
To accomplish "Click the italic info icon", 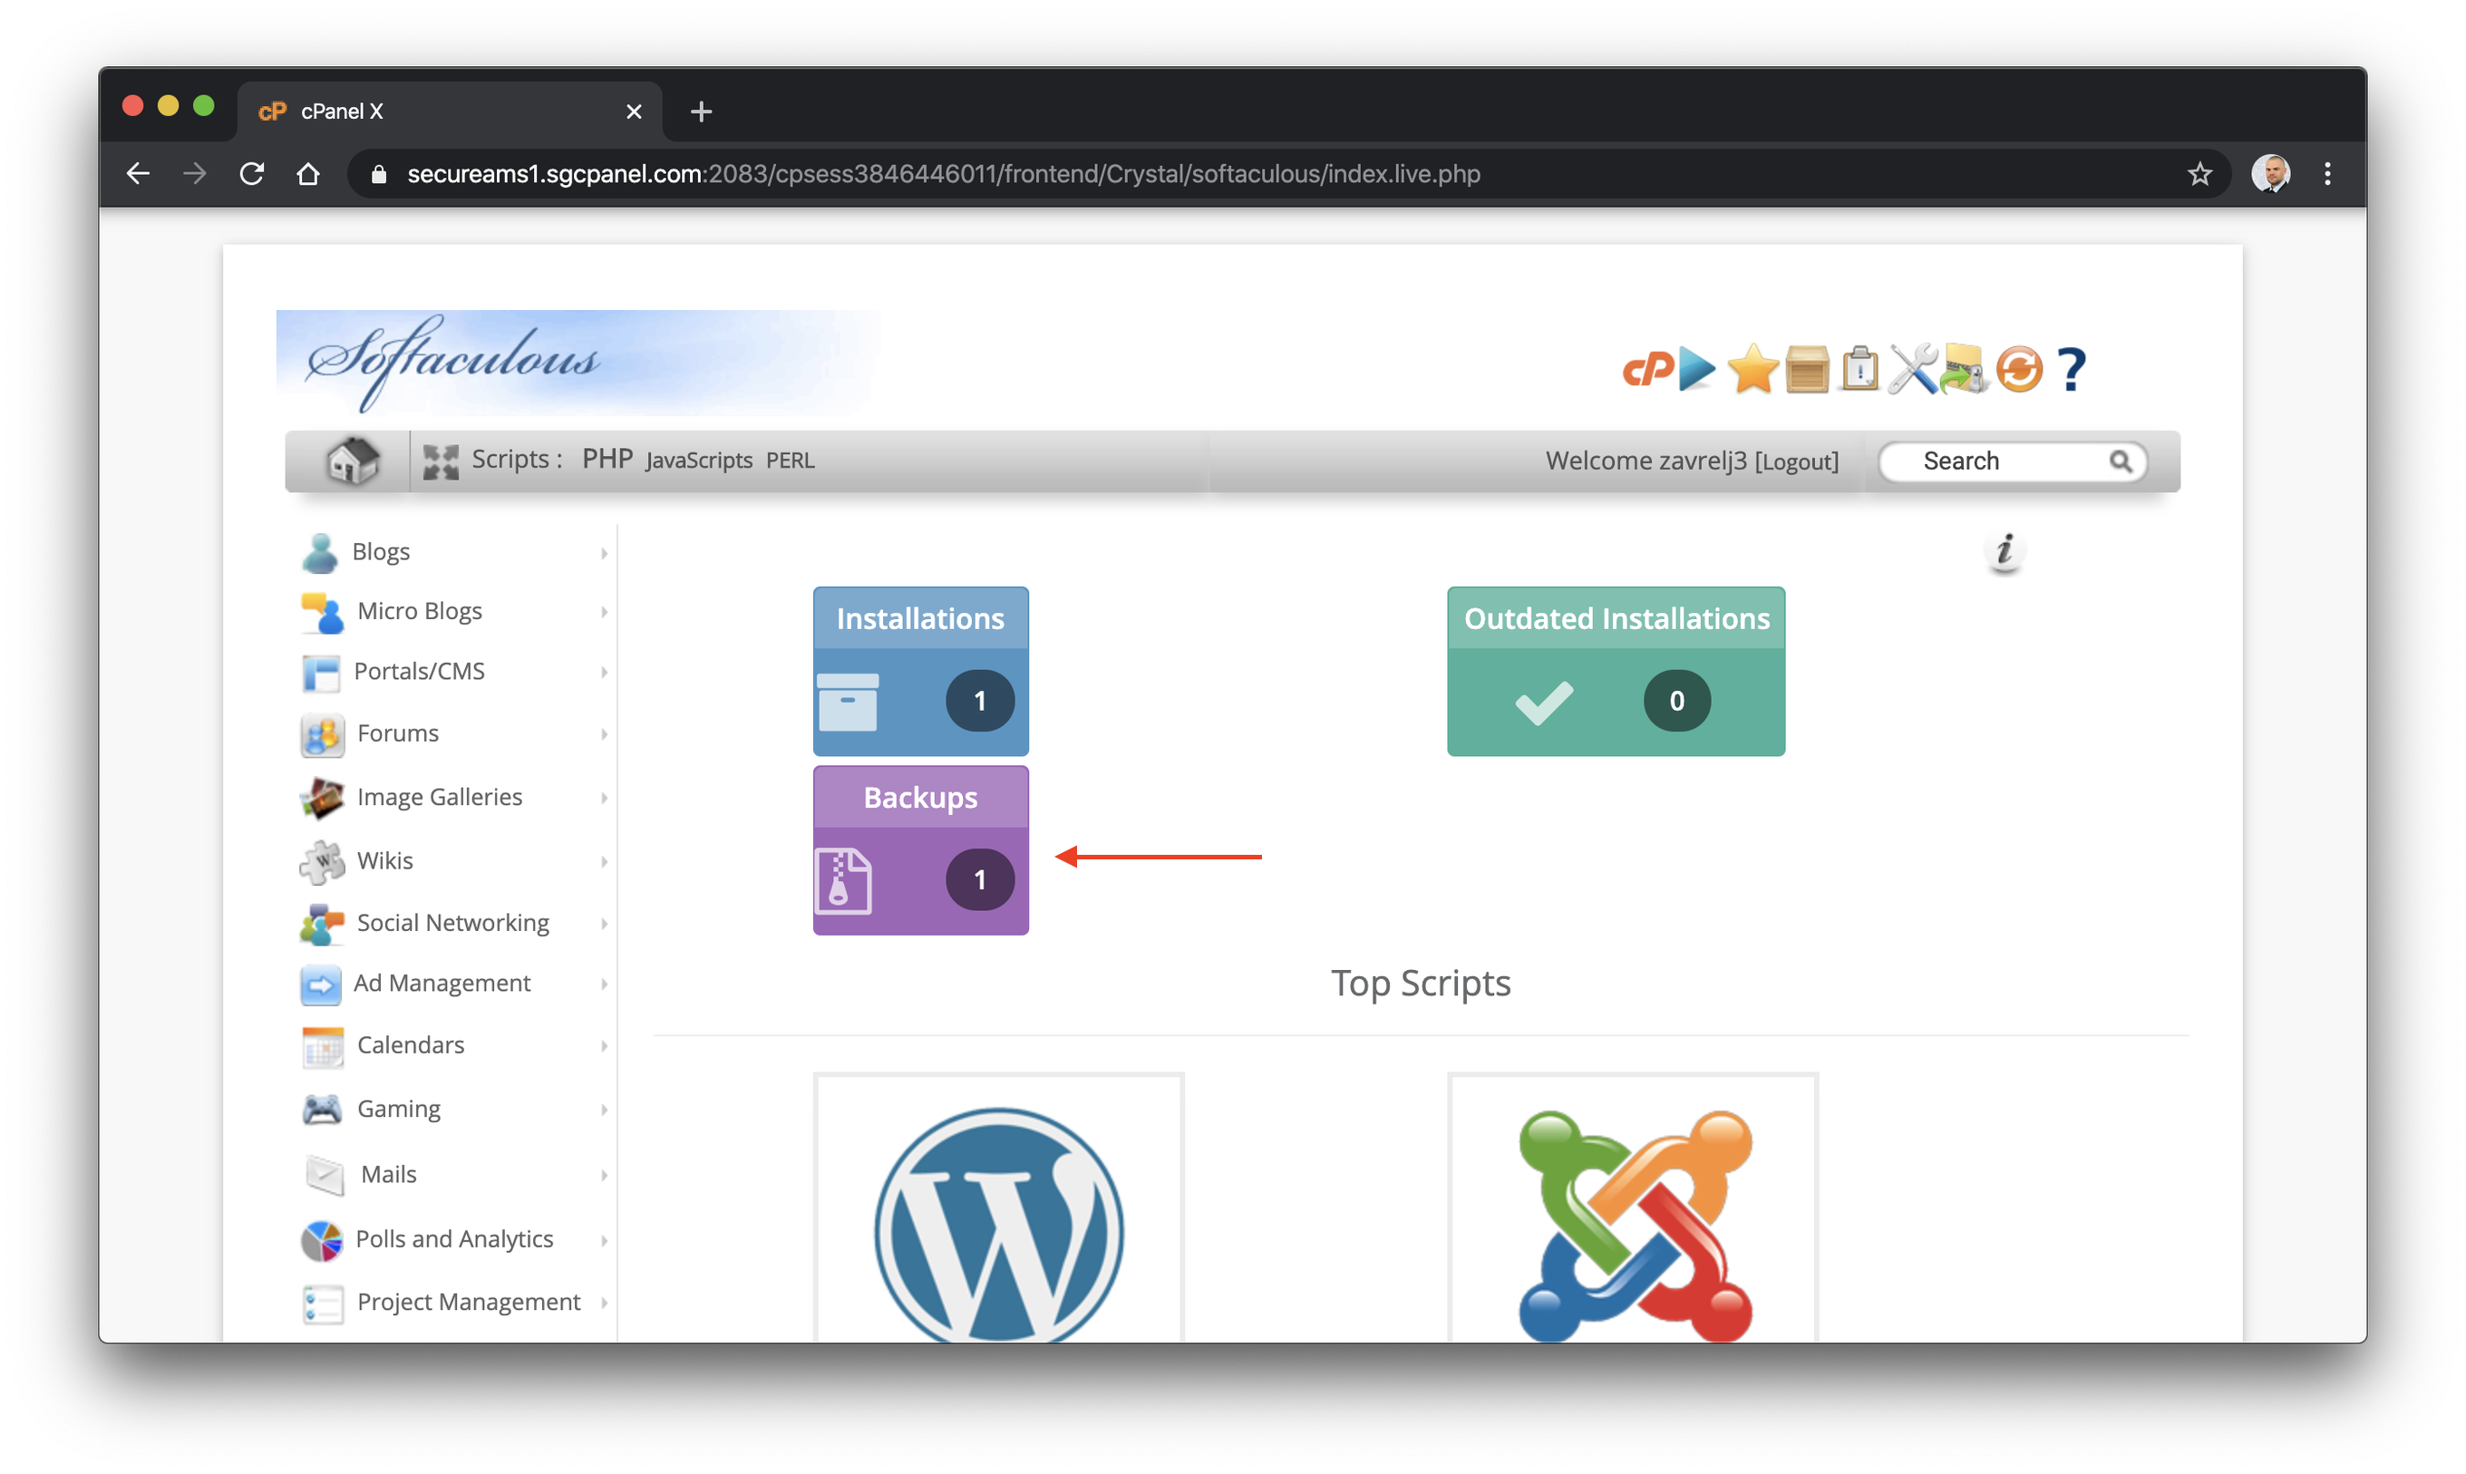I will pos(2005,550).
